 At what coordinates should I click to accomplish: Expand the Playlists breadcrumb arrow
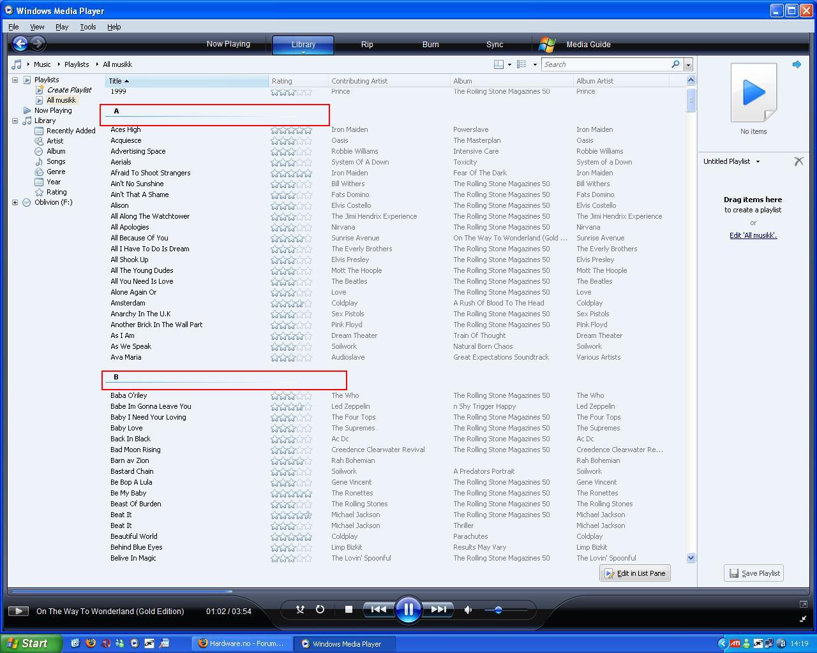tap(97, 64)
